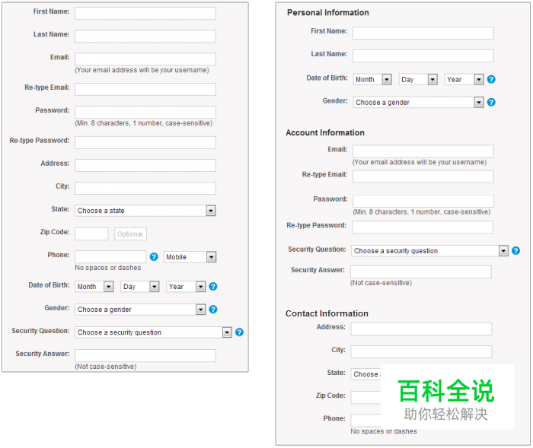
Task: Open the left form's Choose a state dropdown
Action: click(145, 211)
